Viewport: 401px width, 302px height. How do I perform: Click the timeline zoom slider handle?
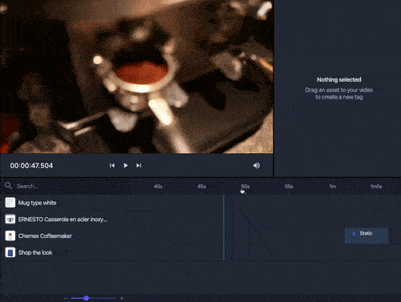pyautogui.click(x=86, y=298)
